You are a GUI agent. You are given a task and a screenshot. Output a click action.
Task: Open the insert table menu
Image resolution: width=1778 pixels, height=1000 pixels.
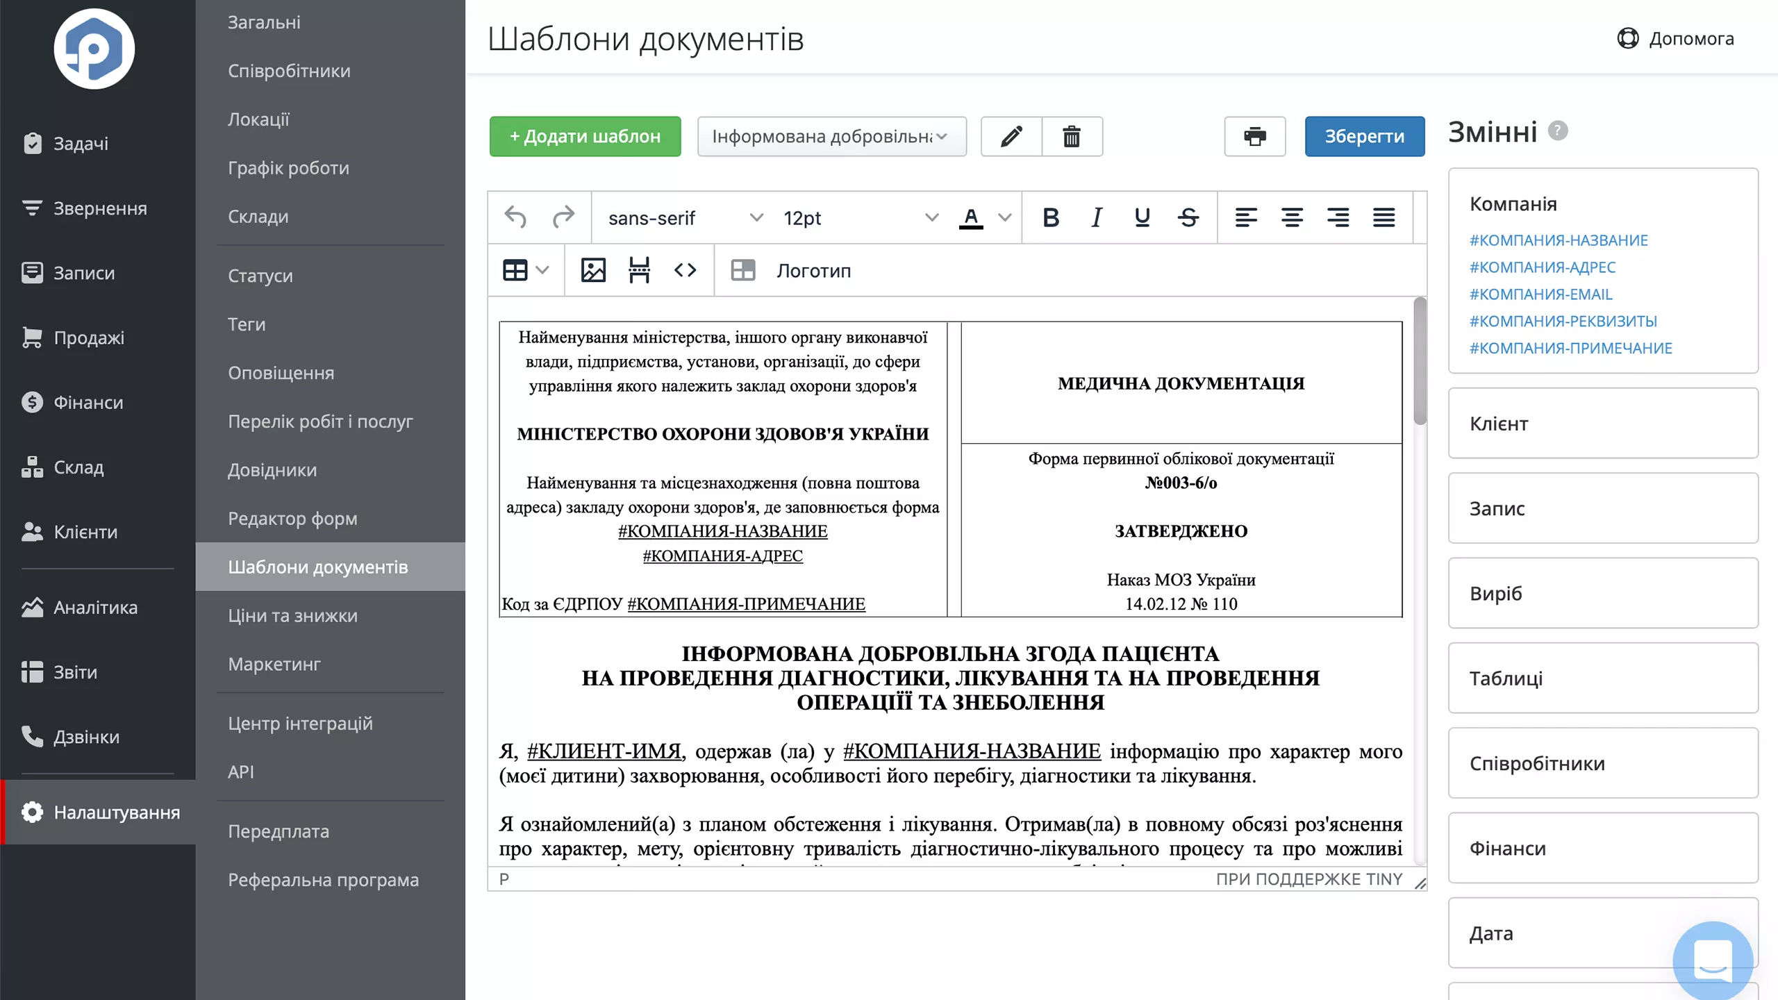pos(525,270)
